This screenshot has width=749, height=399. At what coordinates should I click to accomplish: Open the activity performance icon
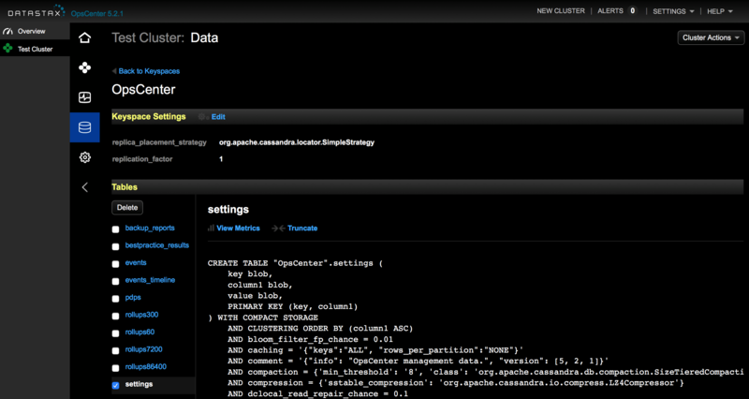(84, 98)
